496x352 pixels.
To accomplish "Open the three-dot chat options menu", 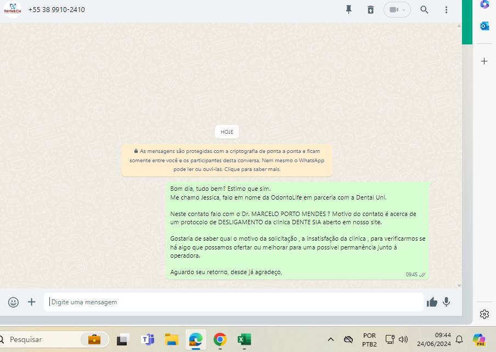I will click(x=446, y=10).
